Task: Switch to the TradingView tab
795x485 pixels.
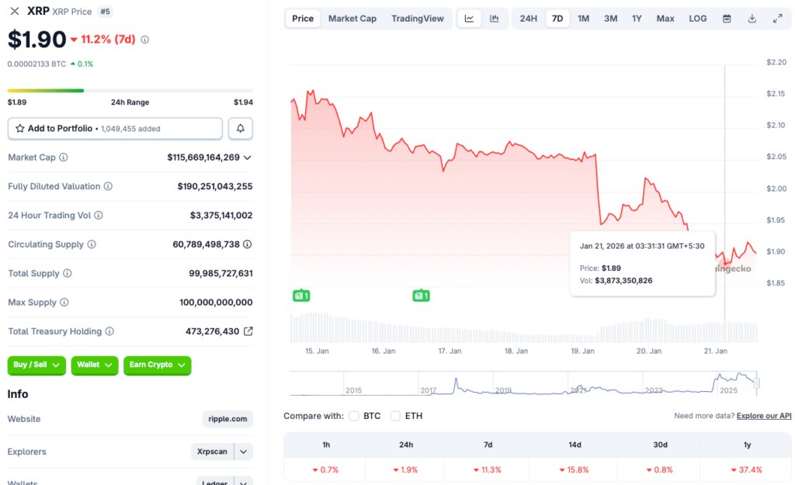Action: click(x=418, y=17)
